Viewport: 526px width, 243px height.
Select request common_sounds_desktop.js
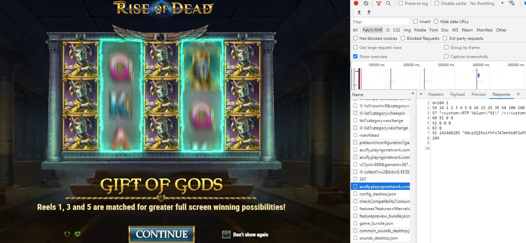pyautogui.click(x=381, y=231)
